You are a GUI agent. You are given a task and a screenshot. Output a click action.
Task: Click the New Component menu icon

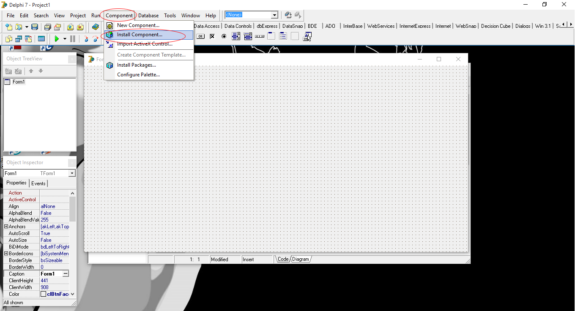[x=110, y=25]
